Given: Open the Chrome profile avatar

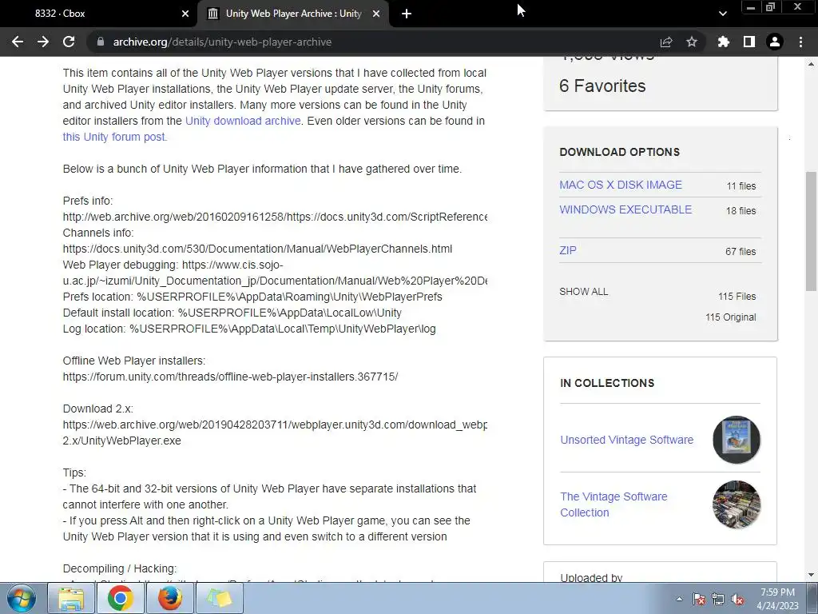Looking at the screenshot, I should 775,42.
